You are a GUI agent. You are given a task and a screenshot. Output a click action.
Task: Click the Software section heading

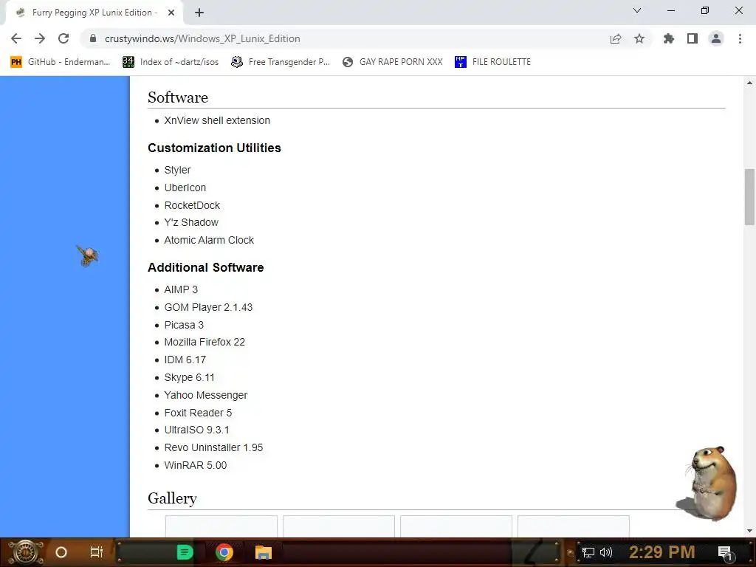(x=178, y=97)
